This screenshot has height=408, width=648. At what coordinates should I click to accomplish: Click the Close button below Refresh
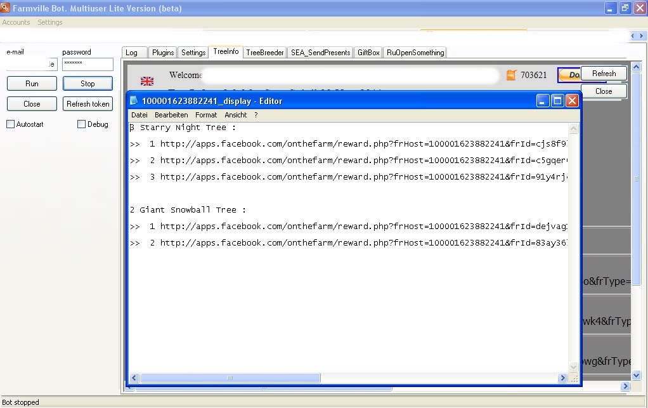(604, 91)
